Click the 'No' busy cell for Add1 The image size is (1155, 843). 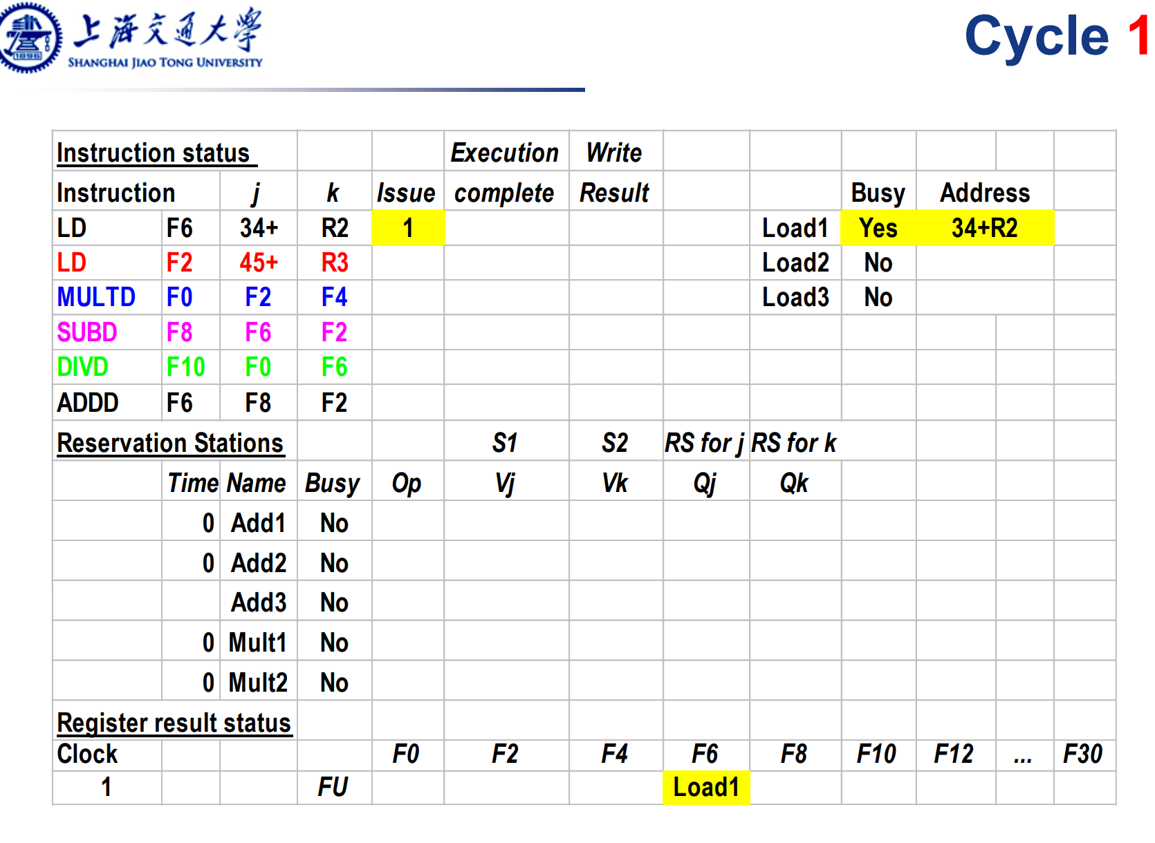tap(334, 523)
